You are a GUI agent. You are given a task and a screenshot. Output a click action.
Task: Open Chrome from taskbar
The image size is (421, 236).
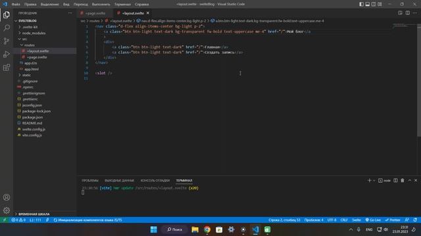[x=207, y=229]
